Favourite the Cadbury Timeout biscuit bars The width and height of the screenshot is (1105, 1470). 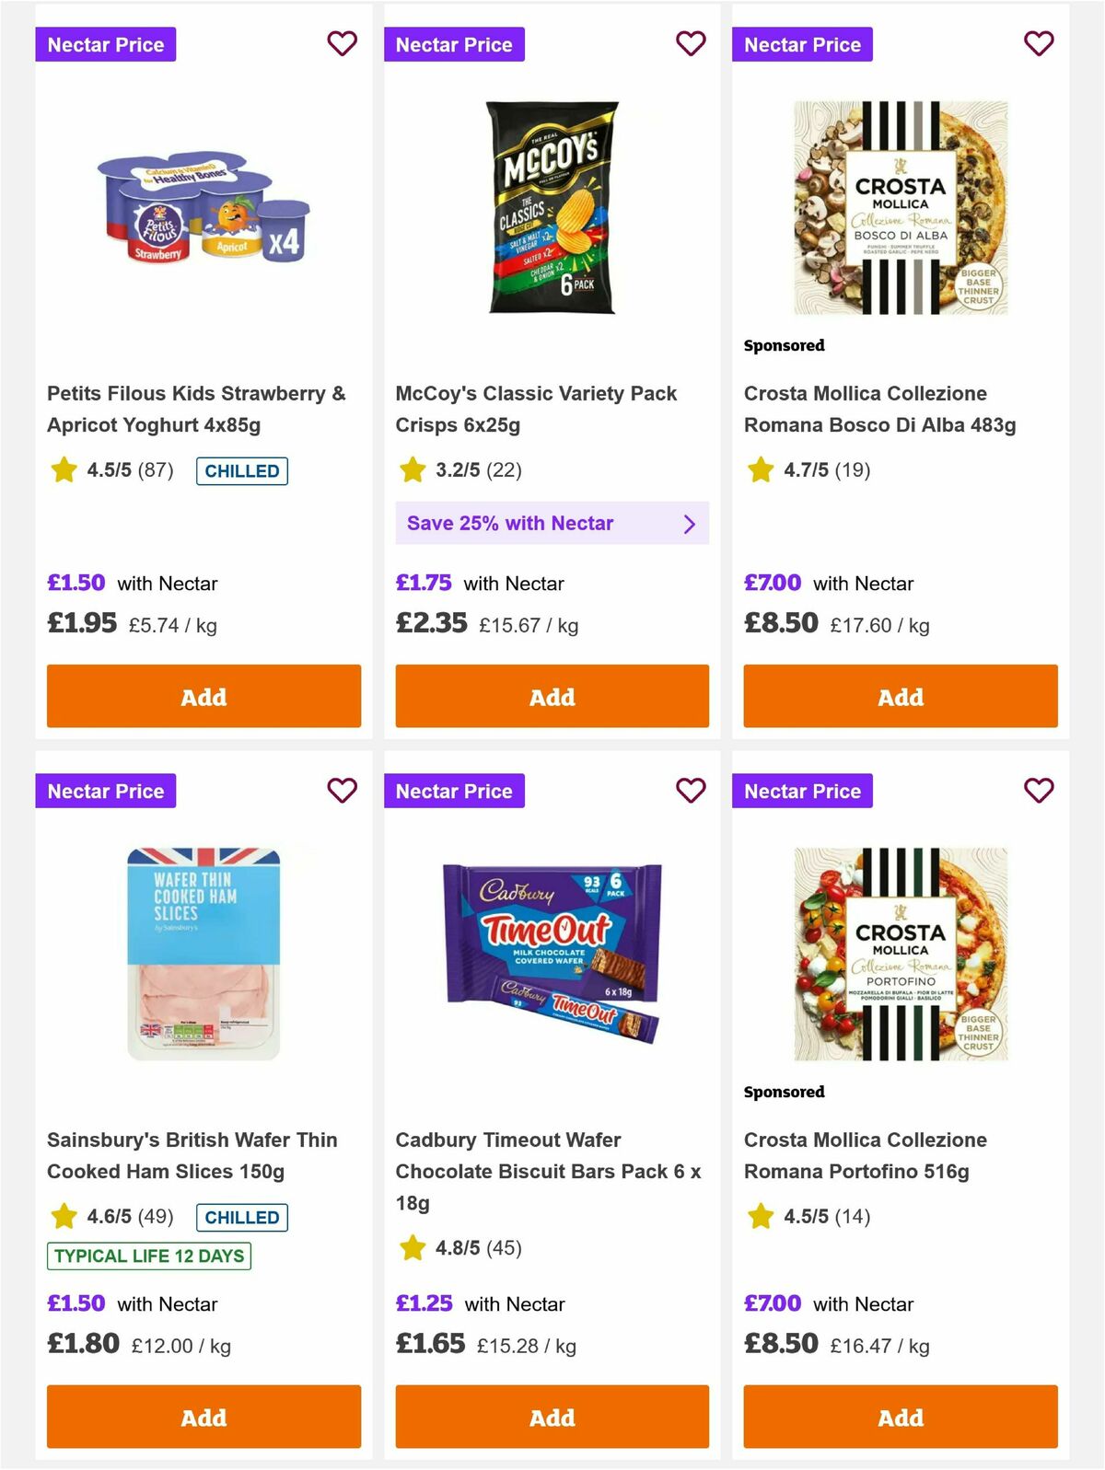690,790
